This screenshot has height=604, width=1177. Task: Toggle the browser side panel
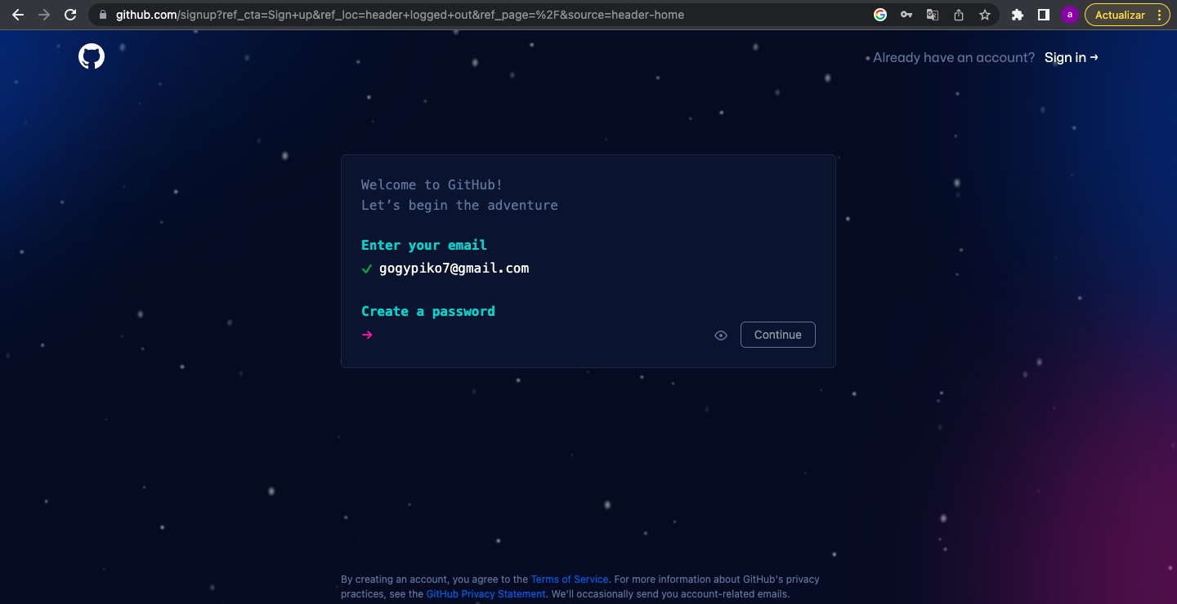[1044, 15]
